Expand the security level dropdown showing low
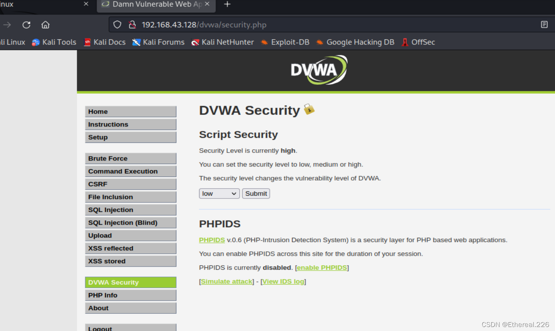555x331 pixels. pos(219,194)
